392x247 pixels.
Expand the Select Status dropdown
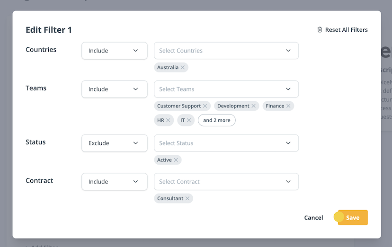pos(226,143)
